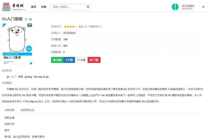The height and width of the screenshot is (139, 206).
Task: Open the Go入门指南 book cover
Action: point(17,44)
